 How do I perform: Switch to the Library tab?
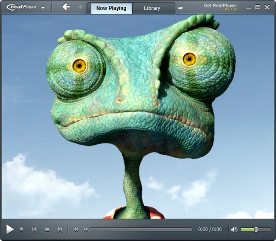click(x=152, y=8)
